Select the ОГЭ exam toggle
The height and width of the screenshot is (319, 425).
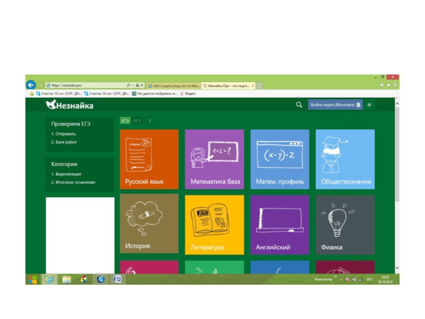pos(137,121)
